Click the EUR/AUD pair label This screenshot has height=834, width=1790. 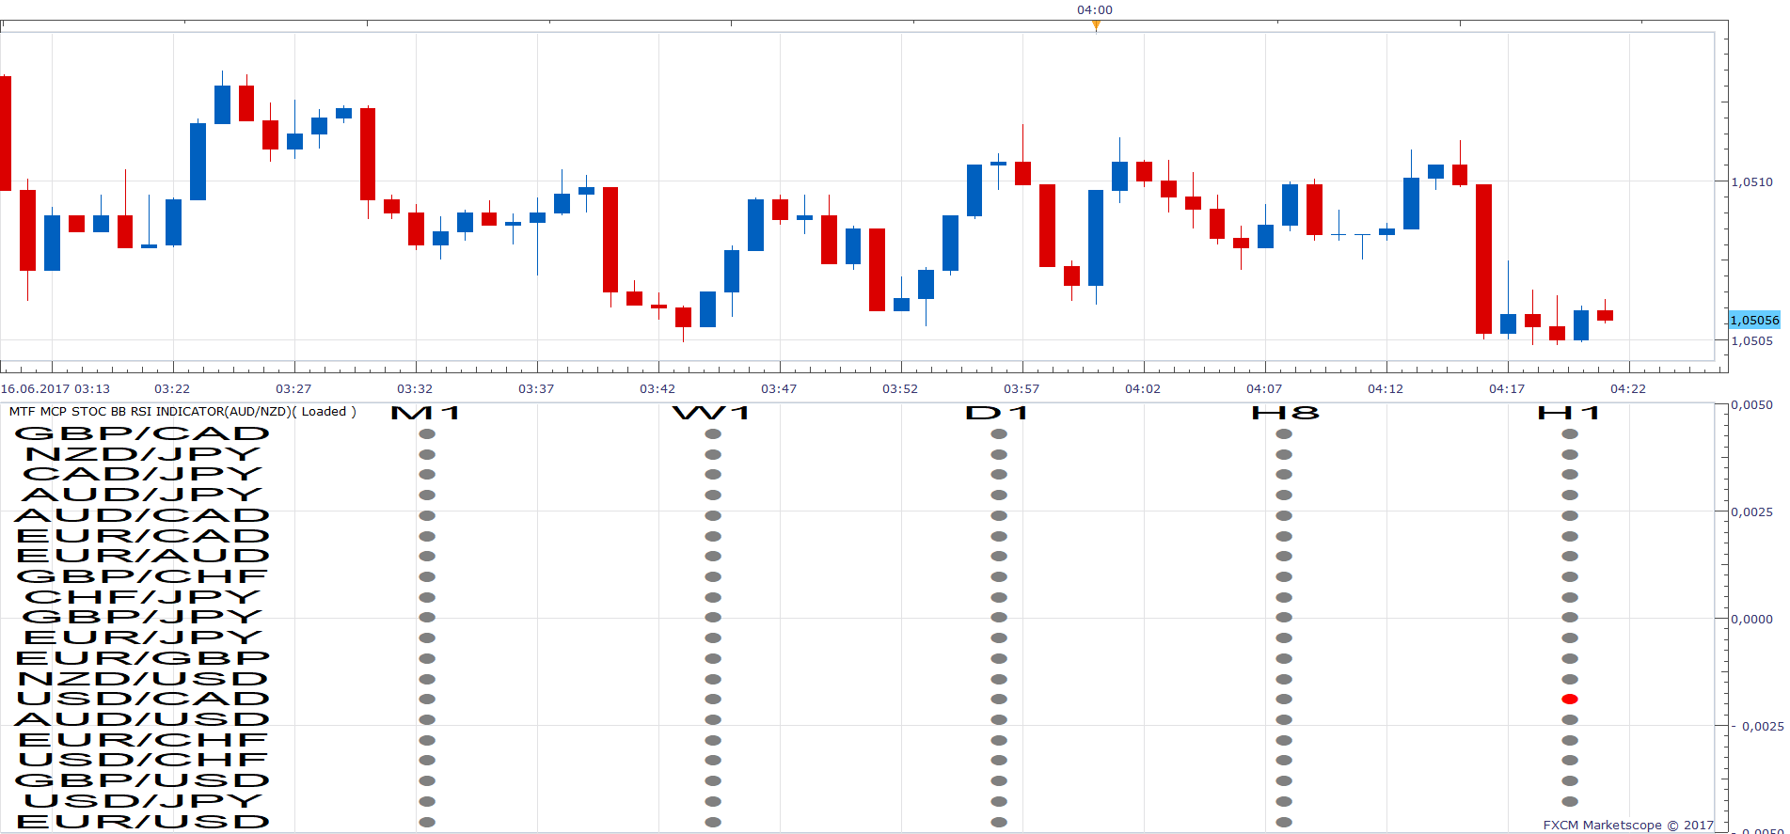pyautogui.click(x=143, y=556)
